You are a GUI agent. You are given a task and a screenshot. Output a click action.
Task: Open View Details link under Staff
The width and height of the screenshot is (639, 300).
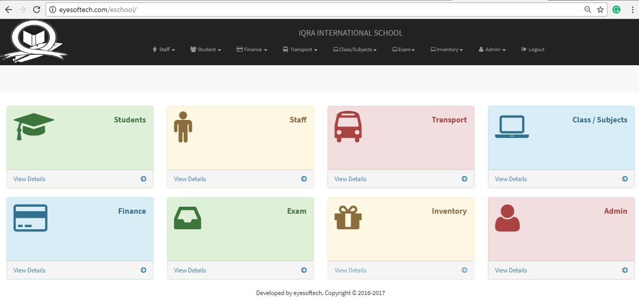190,179
